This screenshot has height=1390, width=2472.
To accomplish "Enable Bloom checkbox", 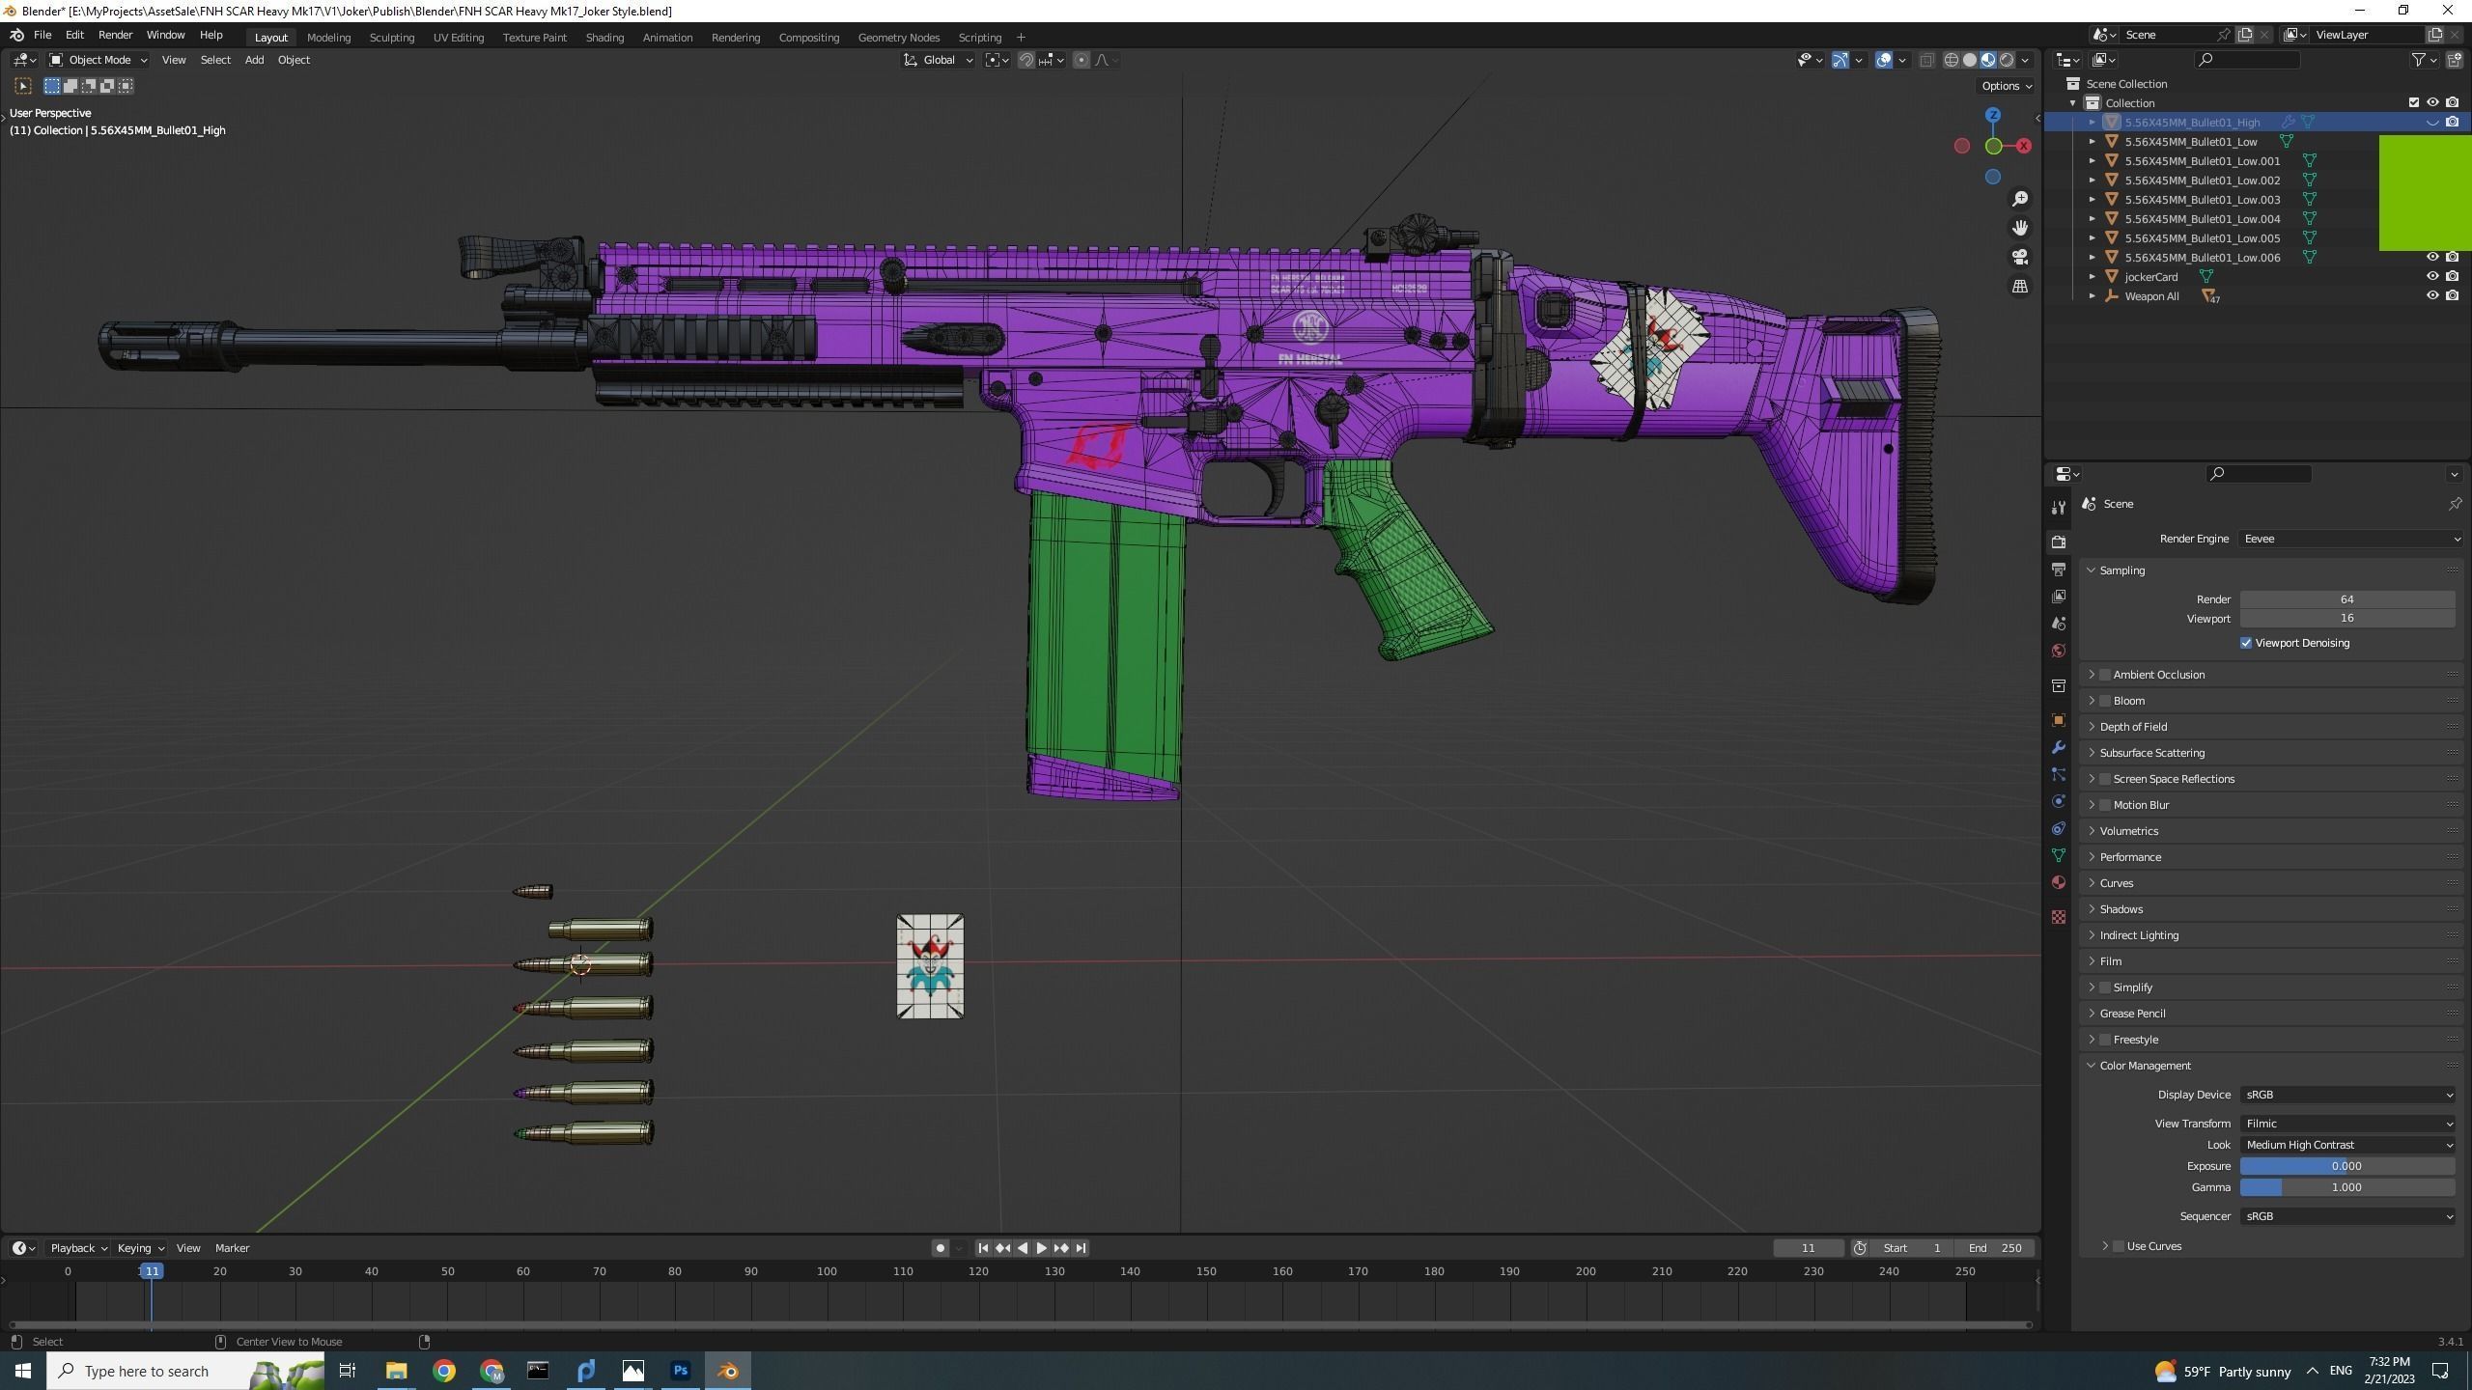I will click(x=2105, y=701).
